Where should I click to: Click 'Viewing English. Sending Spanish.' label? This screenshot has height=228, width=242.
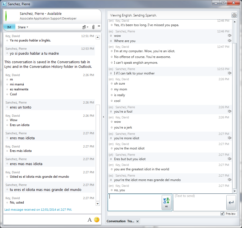[x=133, y=15]
